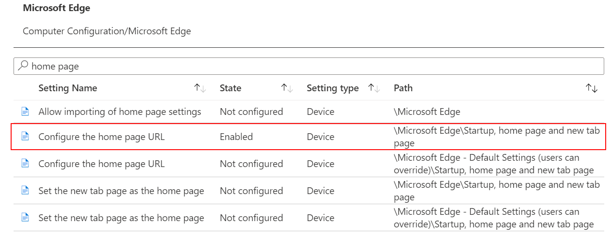Click Default Settings path of Configure home page URL row
Screen dimensions: 611x238
pos(494,164)
